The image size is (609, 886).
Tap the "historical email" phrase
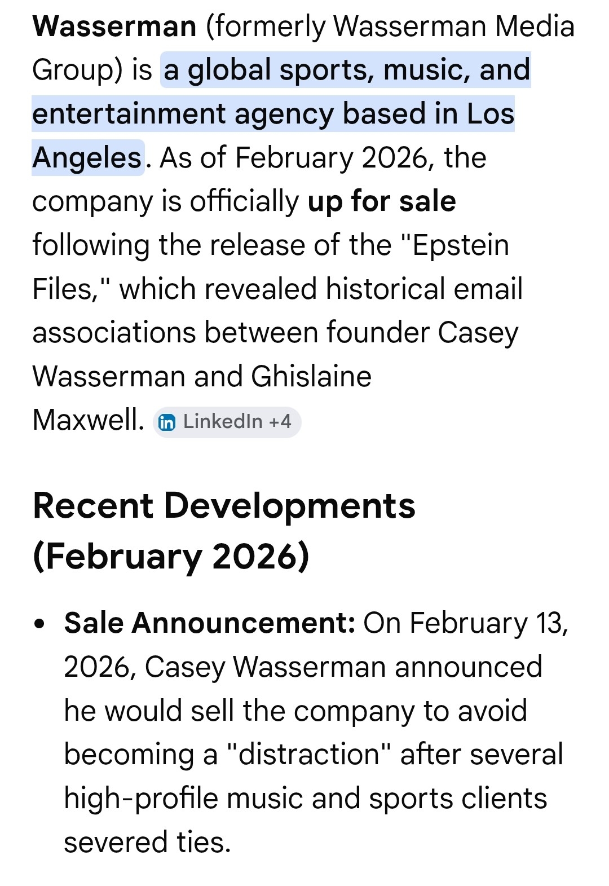point(424,289)
